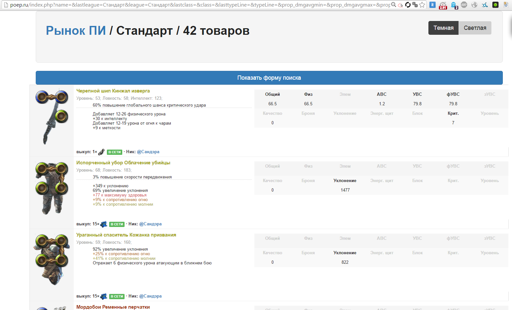Click the Испорченный убор armor thumbnail
This screenshot has height=310, width=512.
(52, 188)
